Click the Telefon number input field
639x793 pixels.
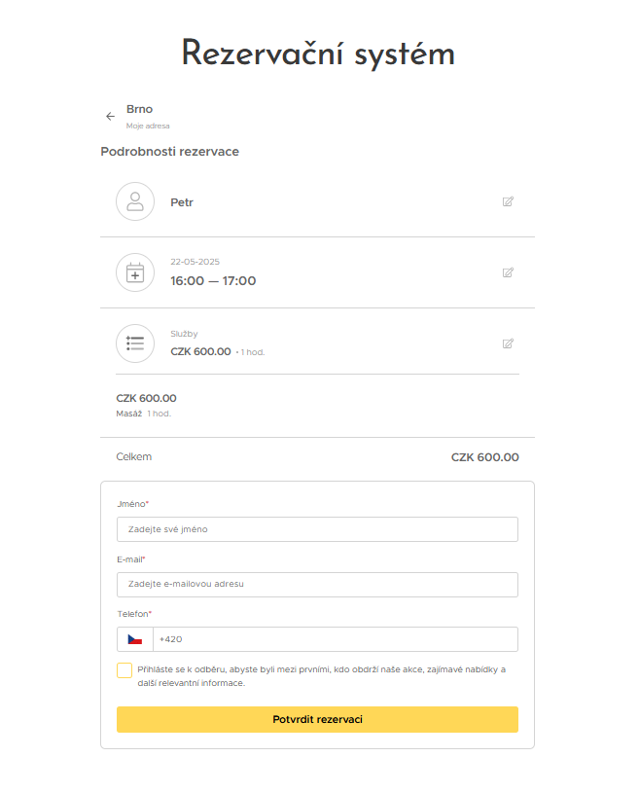336,639
